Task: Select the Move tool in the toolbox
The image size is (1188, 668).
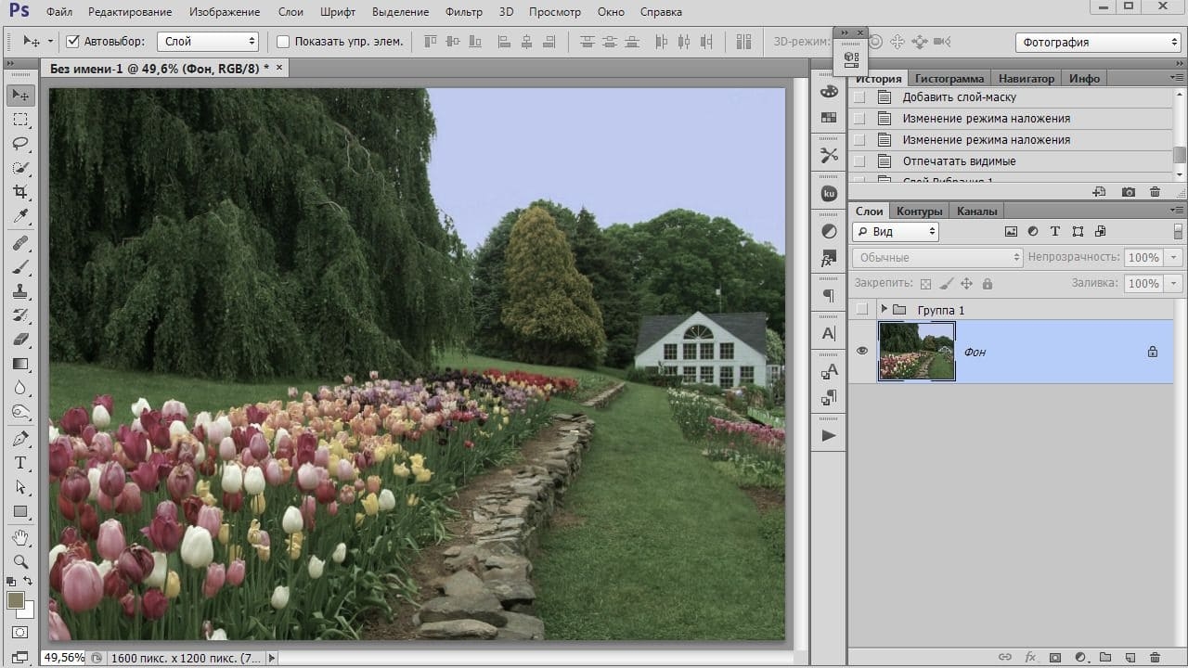Action: click(20, 96)
